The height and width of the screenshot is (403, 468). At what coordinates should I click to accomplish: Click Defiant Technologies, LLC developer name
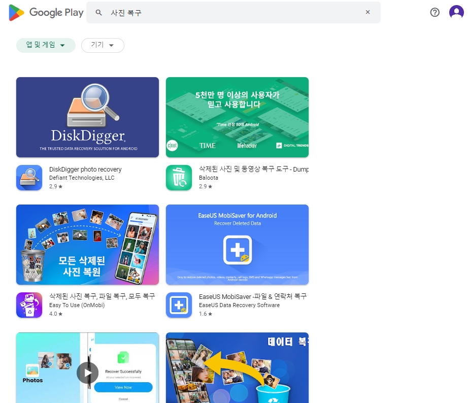tap(82, 178)
